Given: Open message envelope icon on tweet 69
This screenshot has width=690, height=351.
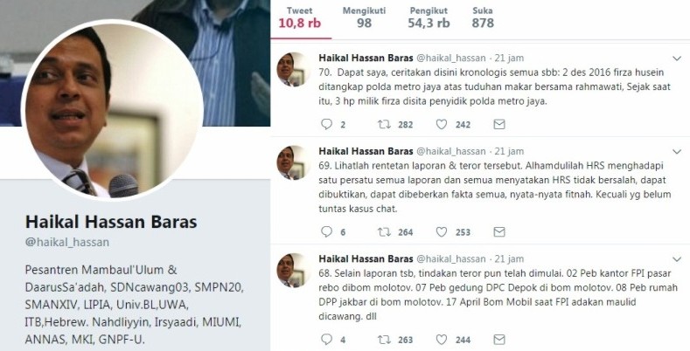Looking at the screenshot, I should 499,232.
